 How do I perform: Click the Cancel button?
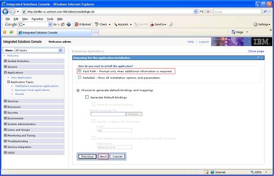117,156
